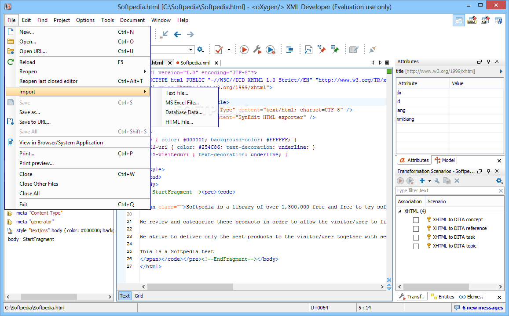This screenshot has height=316, width=509.
Task: Click the document-with-tree associate schema icon
Action: [x=308, y=50]
